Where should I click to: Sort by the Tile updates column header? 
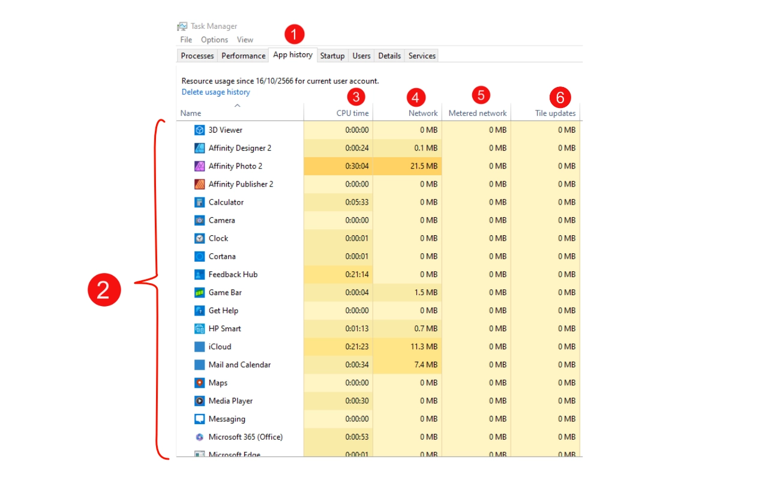coord(545,113)
